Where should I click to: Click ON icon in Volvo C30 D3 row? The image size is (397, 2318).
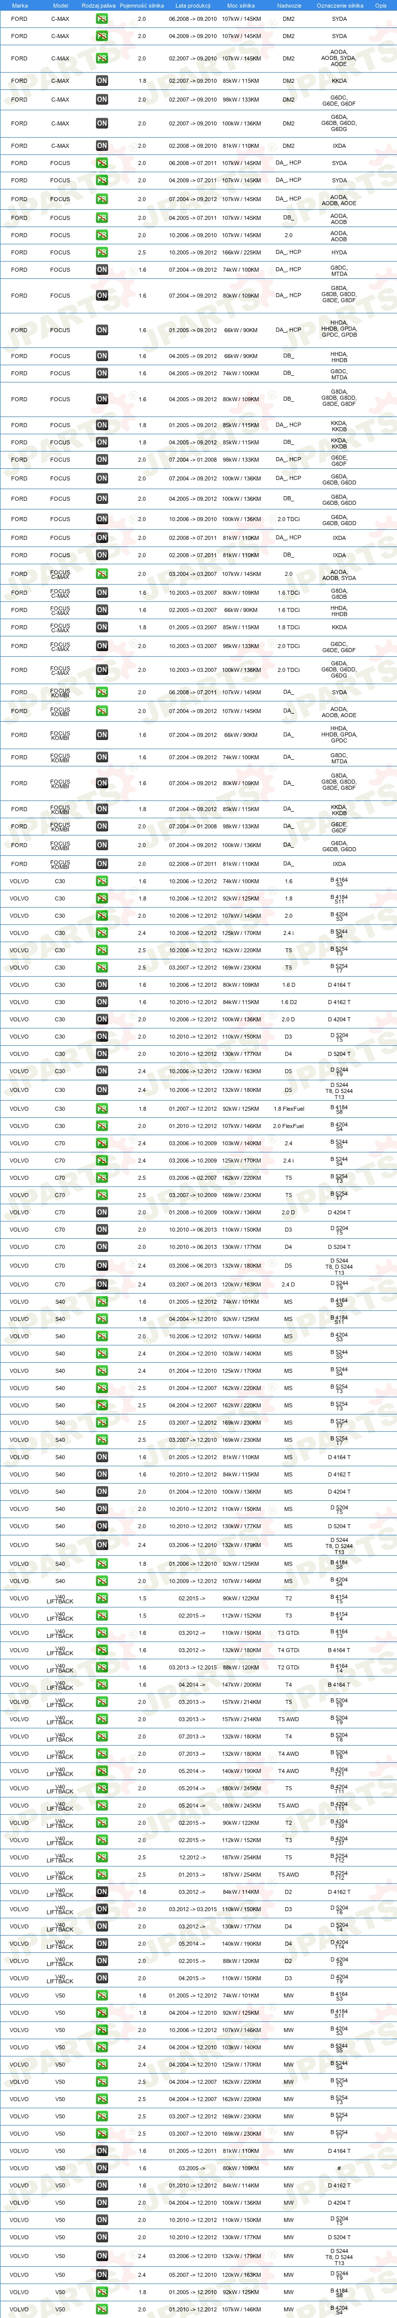coord(102,1037)
